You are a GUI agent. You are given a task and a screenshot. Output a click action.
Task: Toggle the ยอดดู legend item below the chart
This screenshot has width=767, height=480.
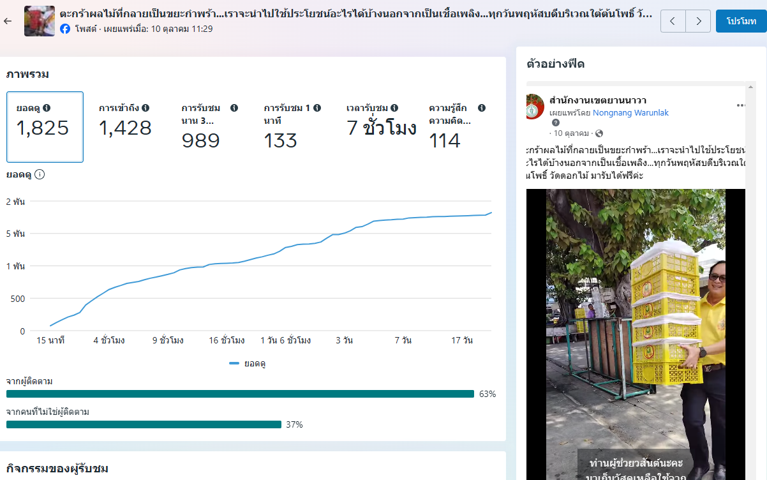pos(248,363)
